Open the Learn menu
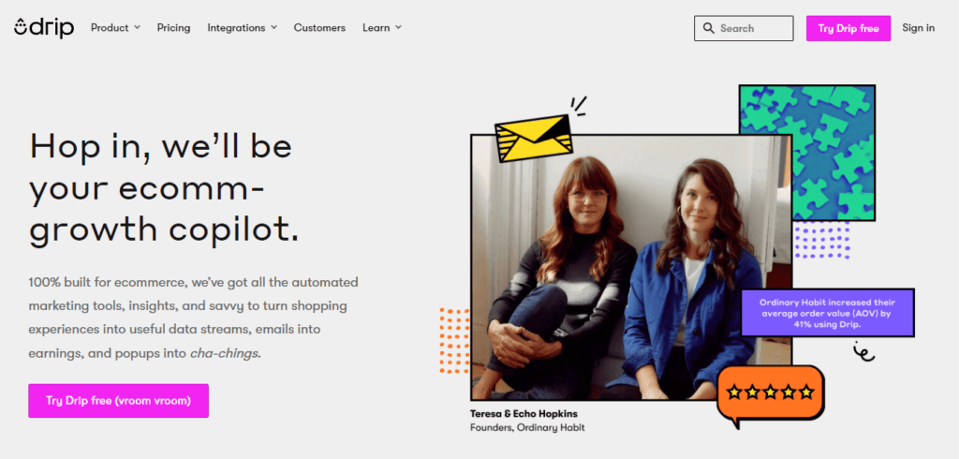 point(382,27)
